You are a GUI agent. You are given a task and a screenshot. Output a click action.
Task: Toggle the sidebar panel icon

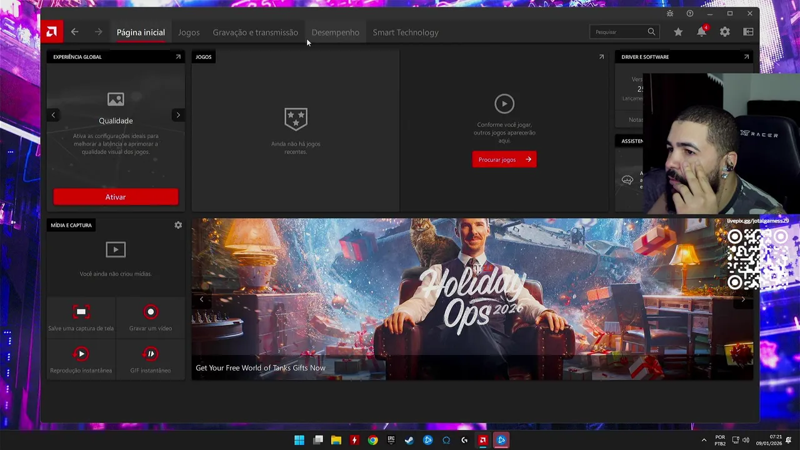click(x=748, y=32)
